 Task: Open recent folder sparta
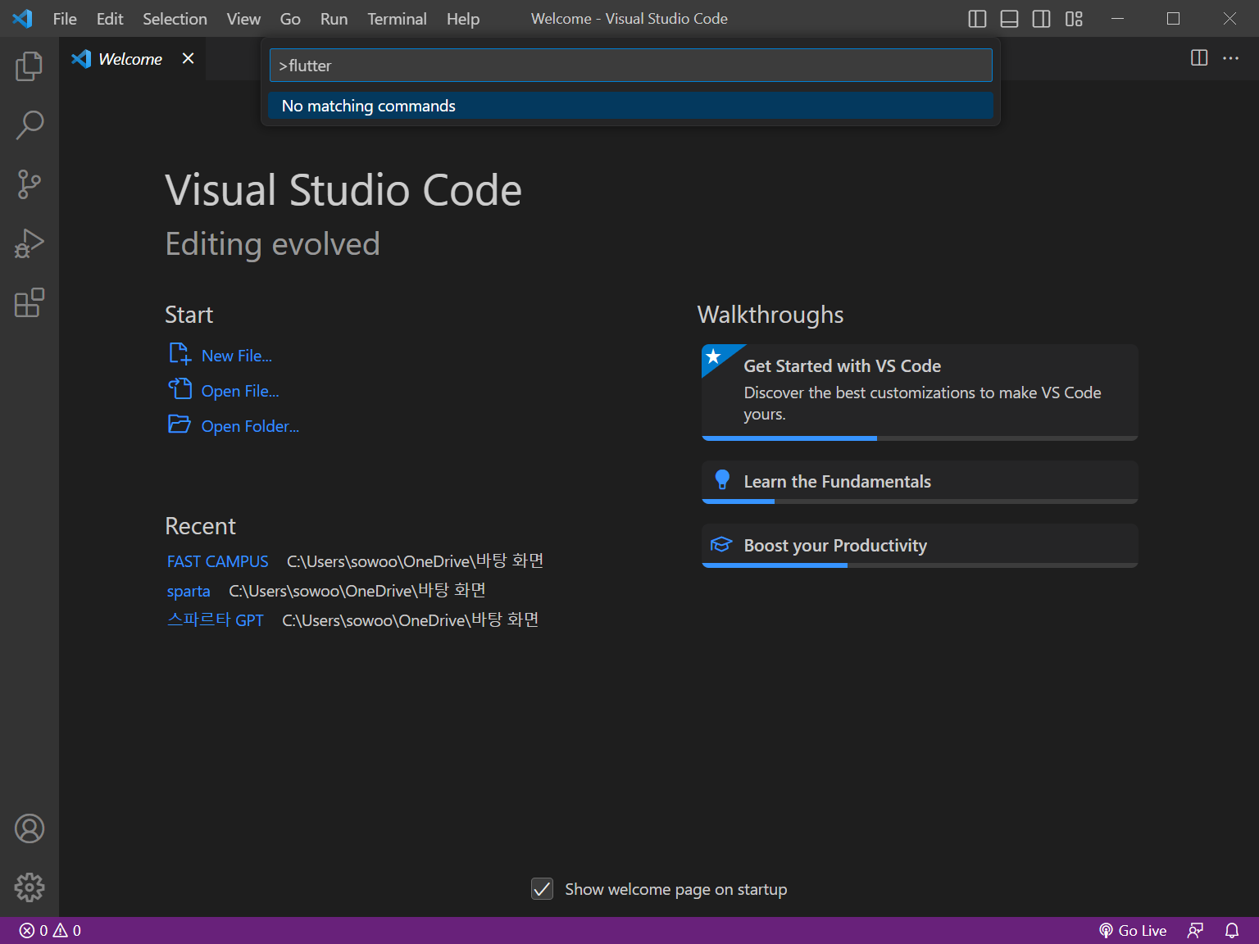[x=189, y=591]
